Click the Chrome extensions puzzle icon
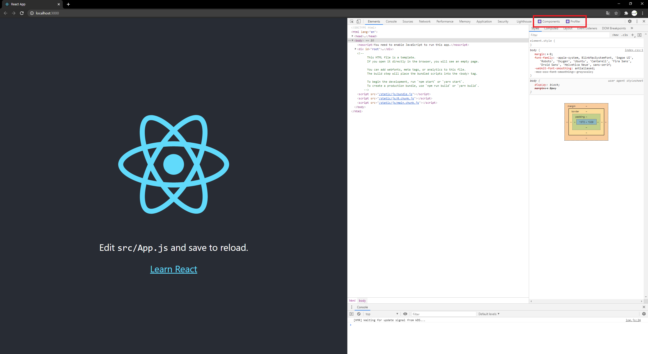 click(x=626, y=13)
